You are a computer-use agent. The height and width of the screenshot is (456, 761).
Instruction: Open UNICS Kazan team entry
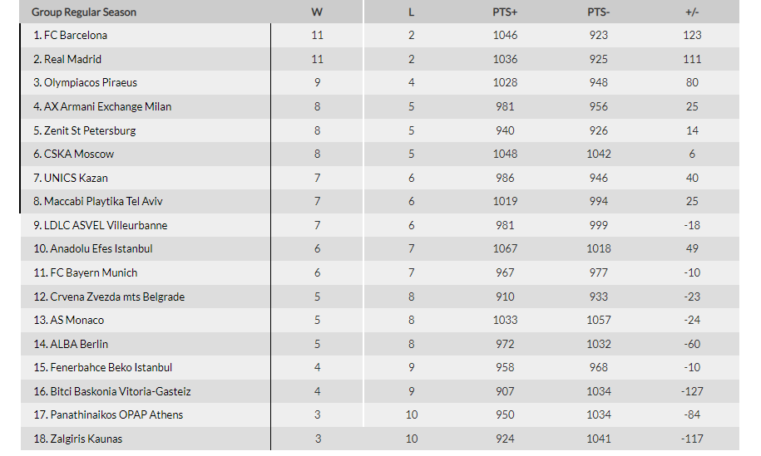pyautogui.click(x=77, y=178)
